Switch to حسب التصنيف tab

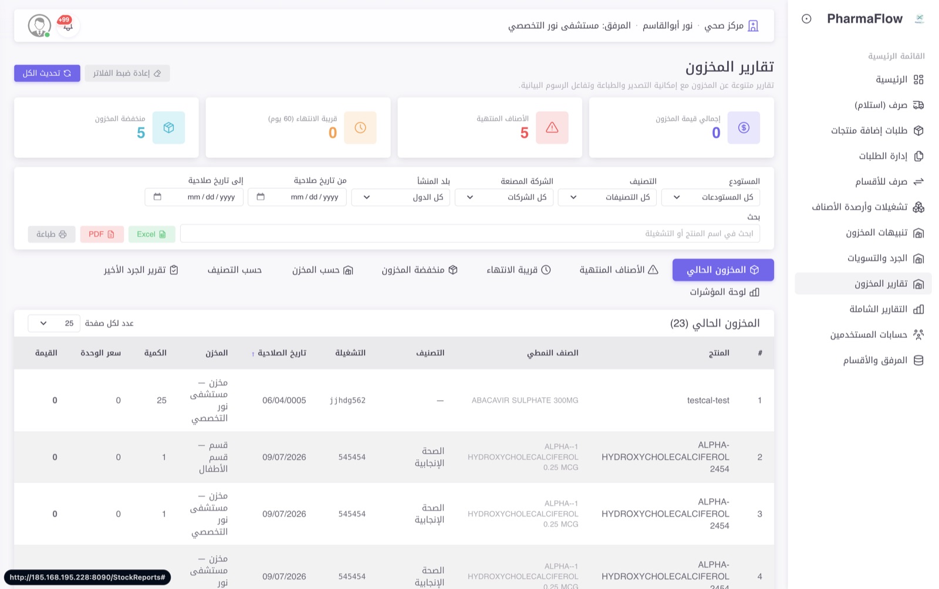coord(235,270)
